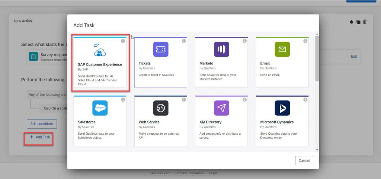The height and width of the screenshot is (179, 381).
Task: Click Edit link for survey response event
Action: click(354, 56)
